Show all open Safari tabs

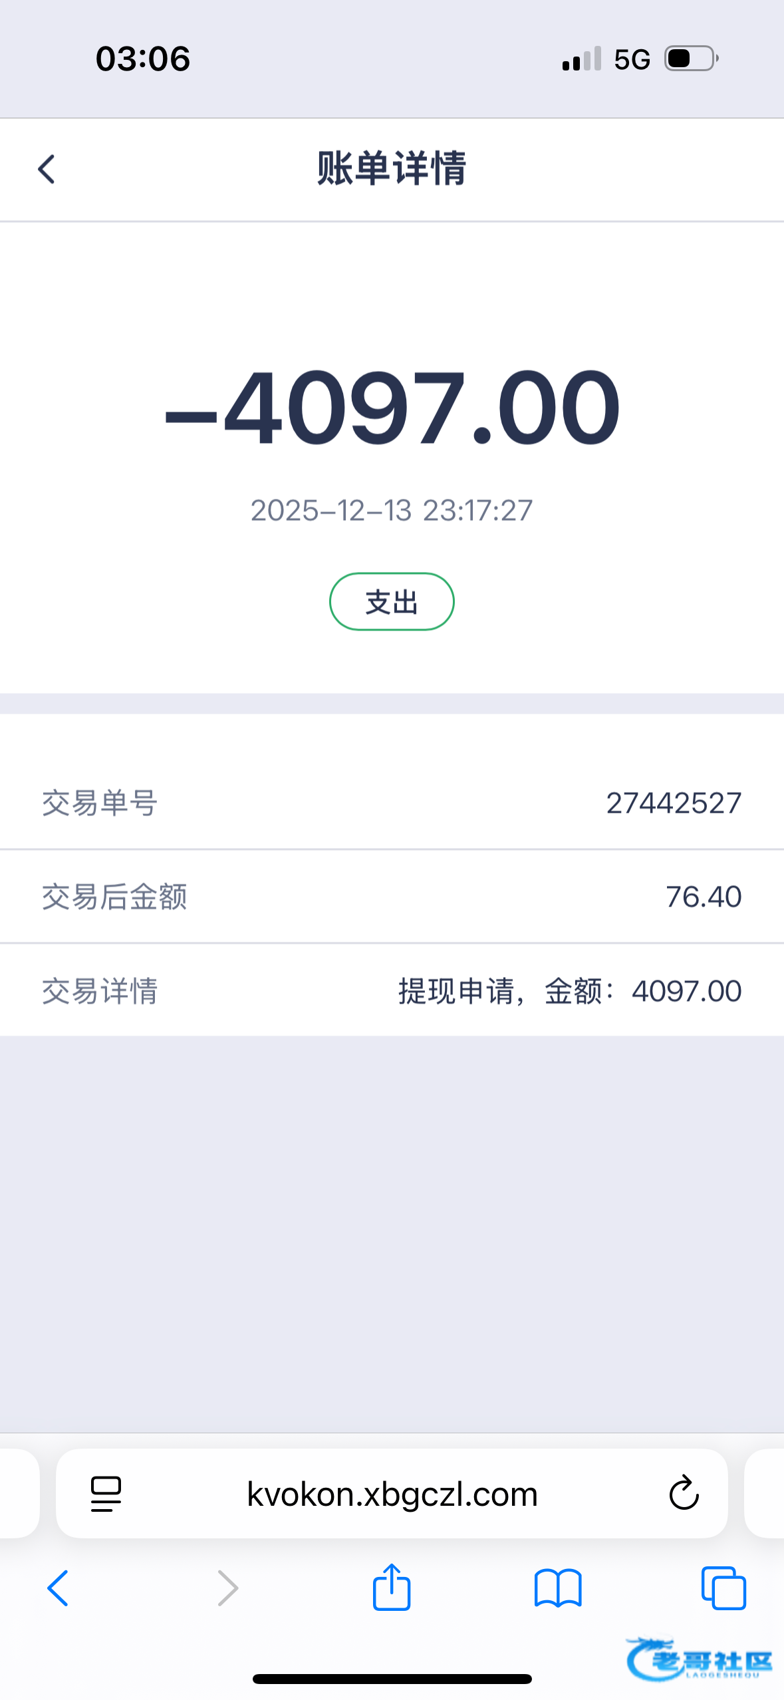point(723,1588)
